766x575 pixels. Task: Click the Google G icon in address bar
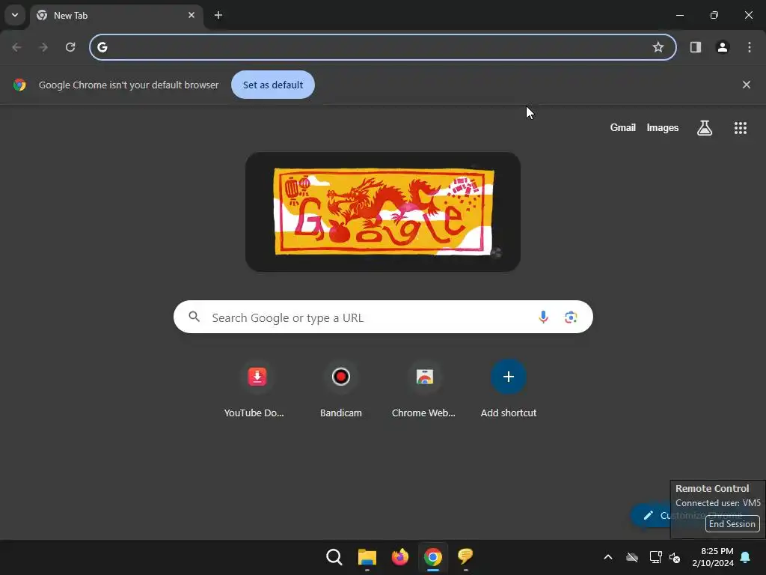(102, 47)
